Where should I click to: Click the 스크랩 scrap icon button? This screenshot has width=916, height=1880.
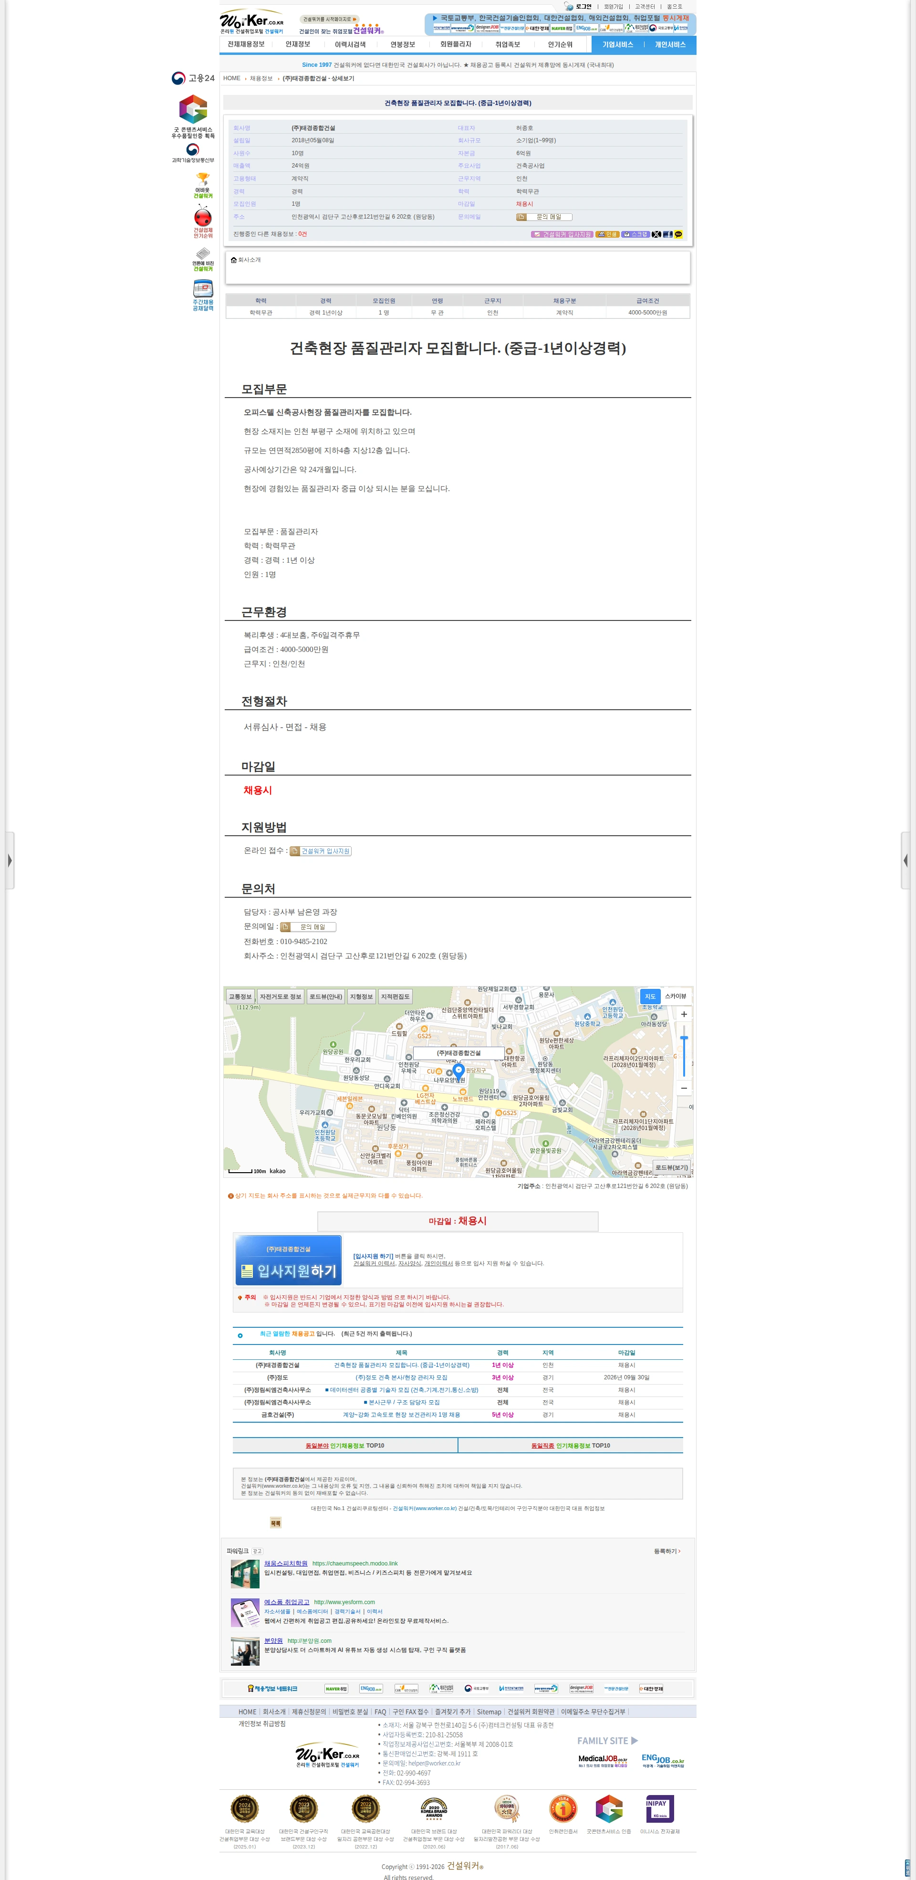click(x=635, y=234)
